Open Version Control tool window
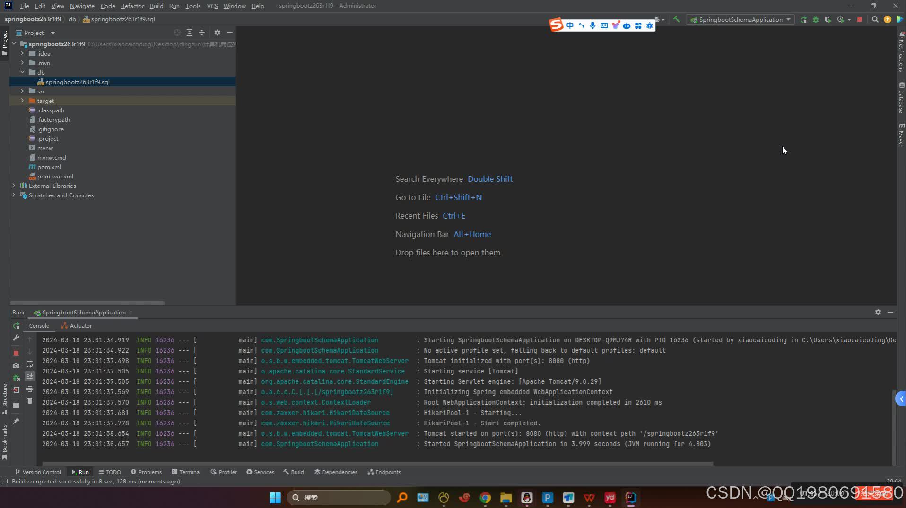Viewport: 906px width, 508px height. pyautogui.click(x=38, y=472)
